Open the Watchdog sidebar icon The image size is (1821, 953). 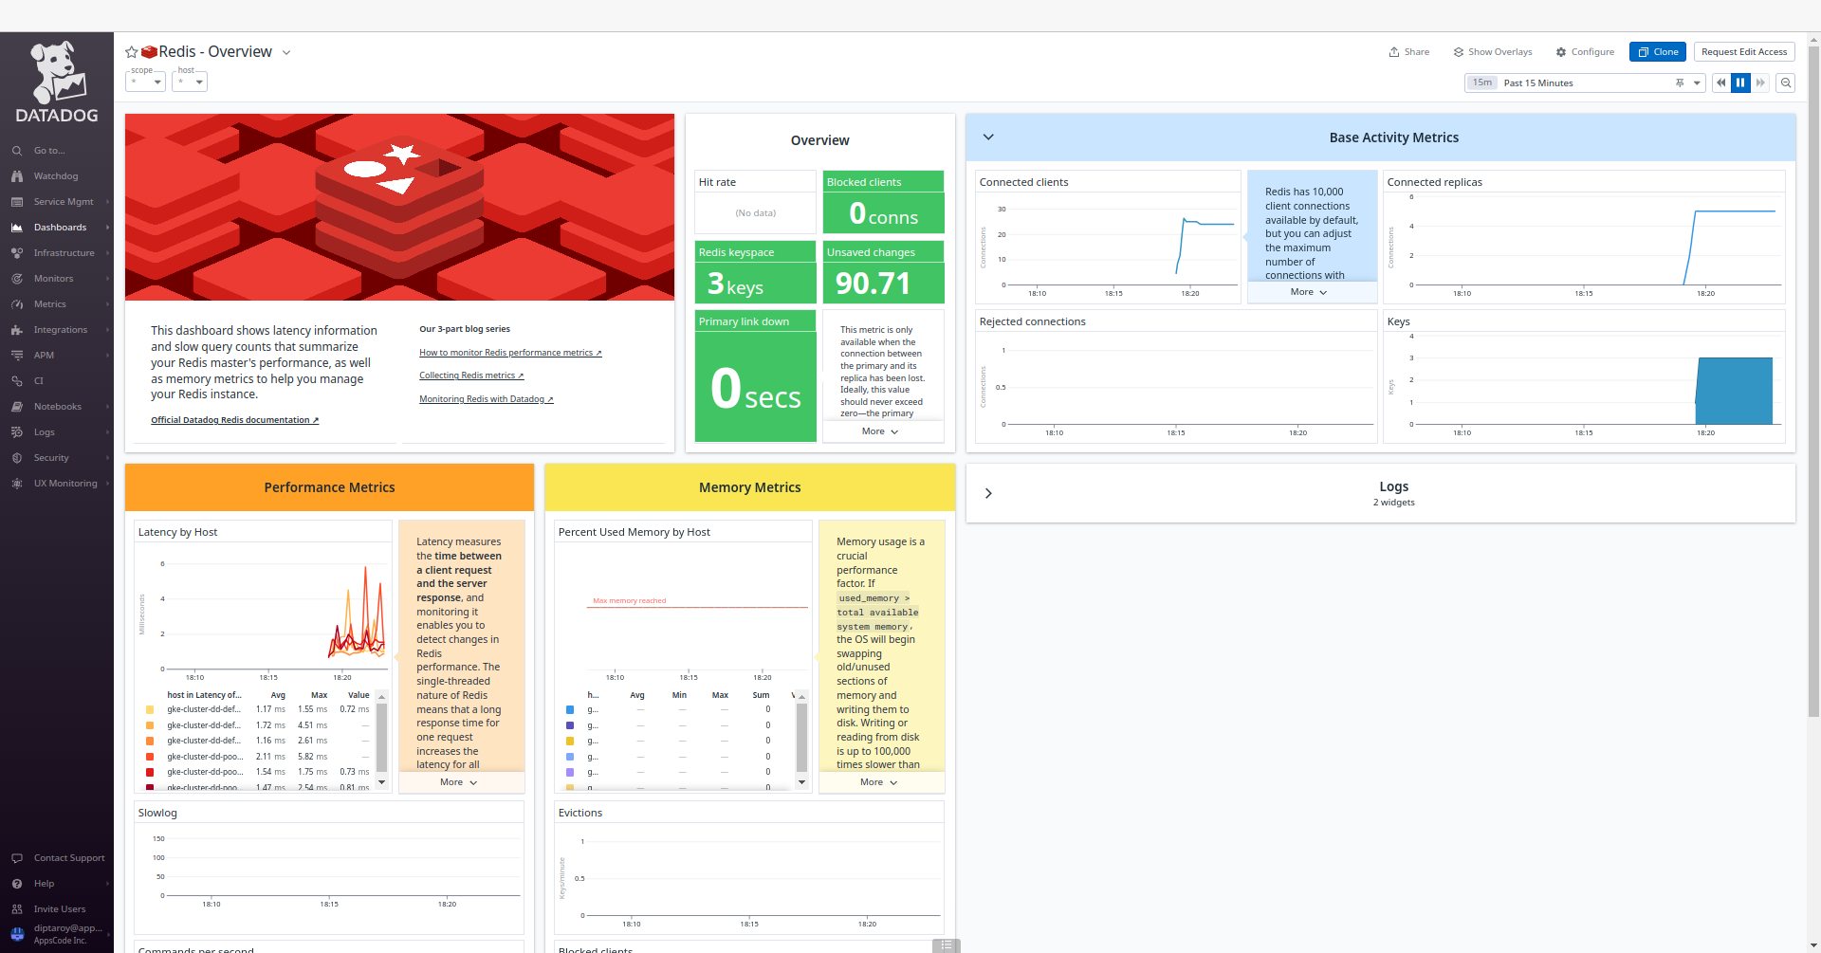coord(16,175)
